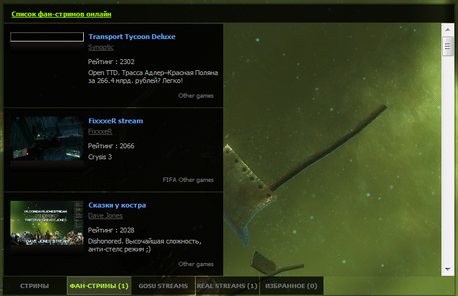Viewport: 458px width, 296px height.
Task: Click the scrollbar thumb grip
Action: pos(448,46)
